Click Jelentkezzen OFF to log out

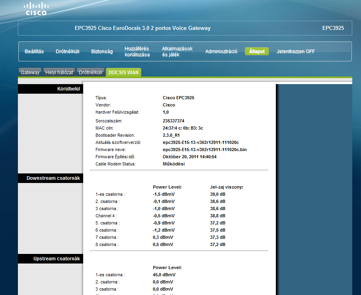pos(296,51)
